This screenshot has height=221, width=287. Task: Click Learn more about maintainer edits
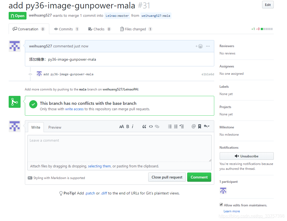232,211
